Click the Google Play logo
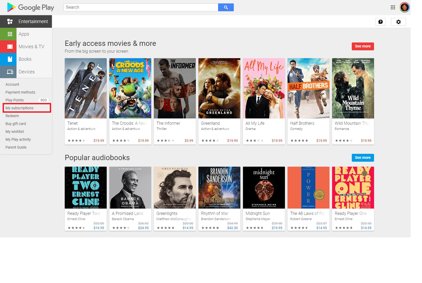Screen dimensions: 422x283 click(30, 7)
